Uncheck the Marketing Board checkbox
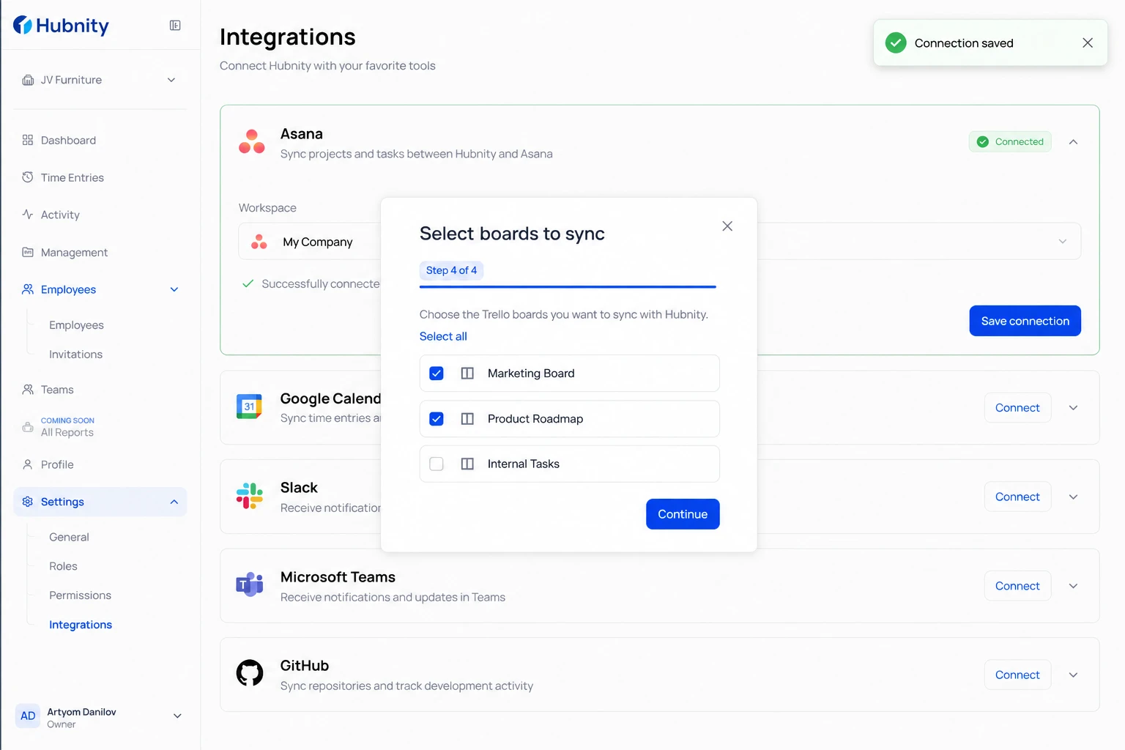 point(437,374)
